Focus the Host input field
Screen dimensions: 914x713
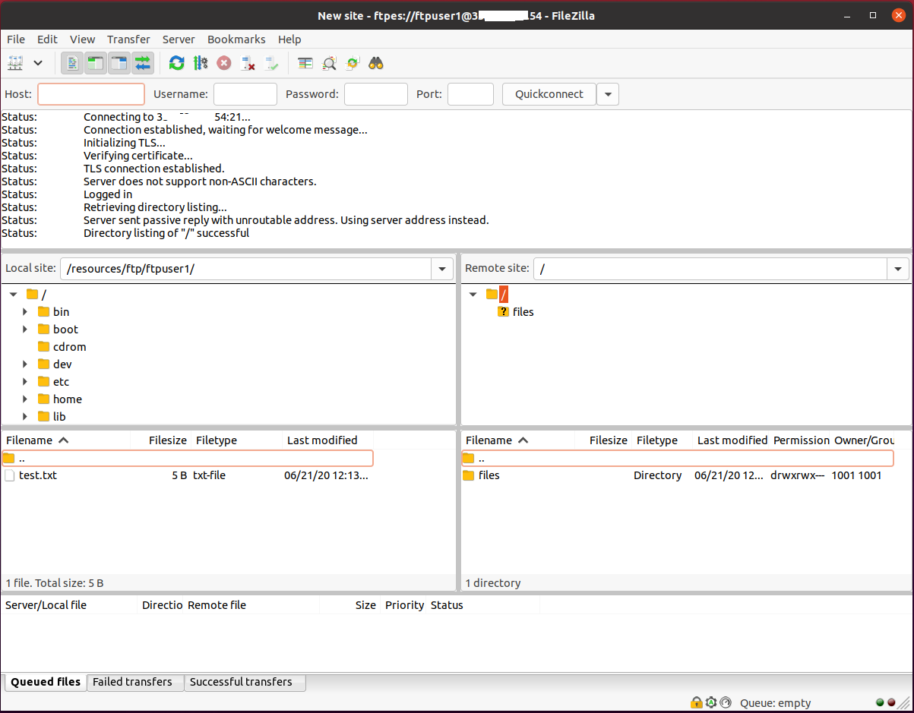(91, 94)
